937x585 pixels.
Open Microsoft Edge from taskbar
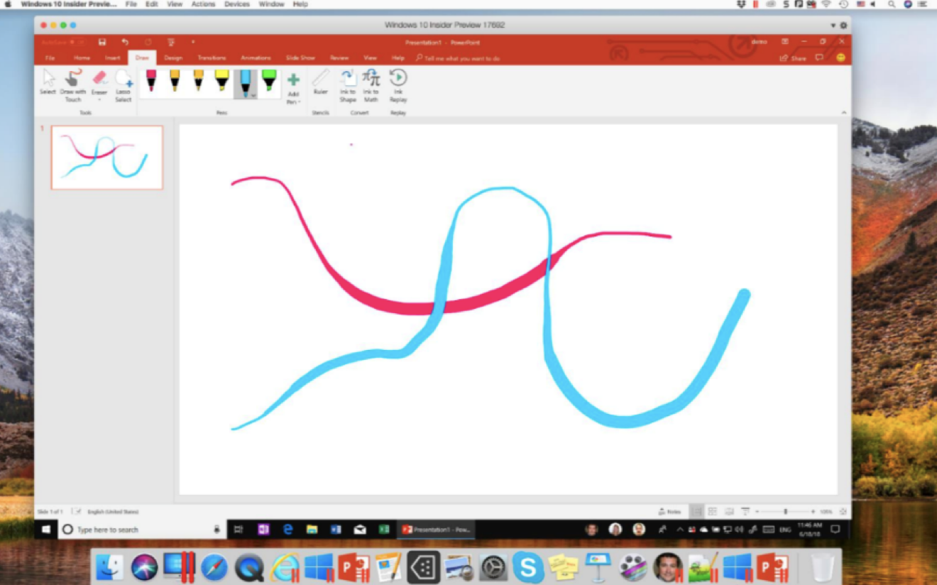click(288, 530)
